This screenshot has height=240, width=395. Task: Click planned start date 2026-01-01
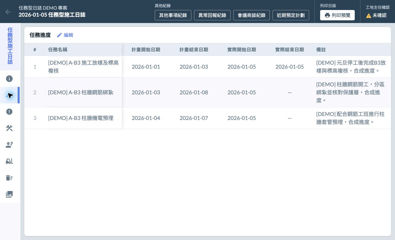(x=146, y=67)
